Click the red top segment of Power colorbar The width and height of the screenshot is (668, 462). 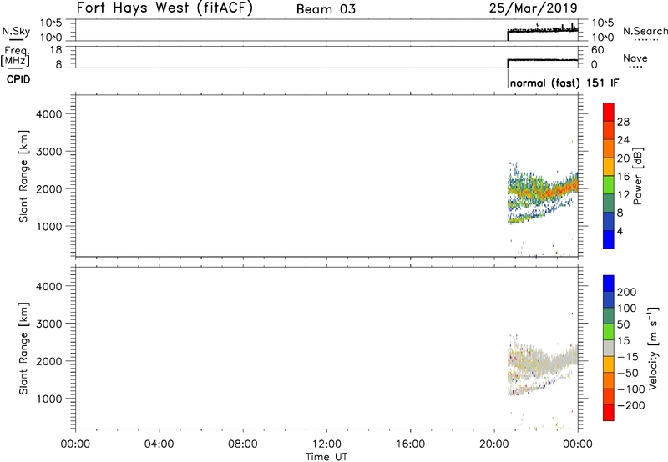point(609,112)
